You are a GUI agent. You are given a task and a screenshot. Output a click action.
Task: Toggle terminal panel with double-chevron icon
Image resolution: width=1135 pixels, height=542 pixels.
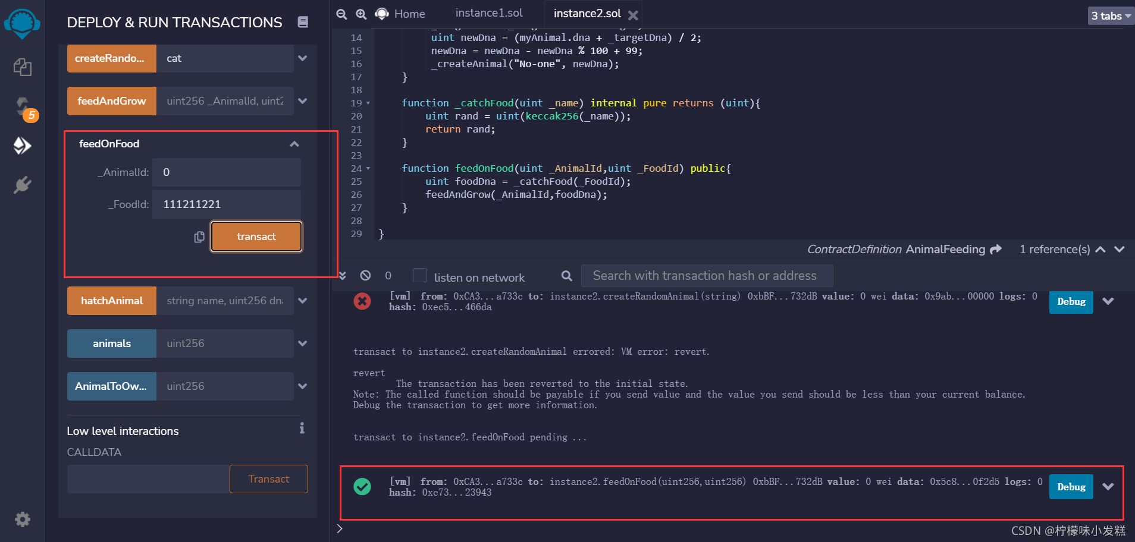343,275
